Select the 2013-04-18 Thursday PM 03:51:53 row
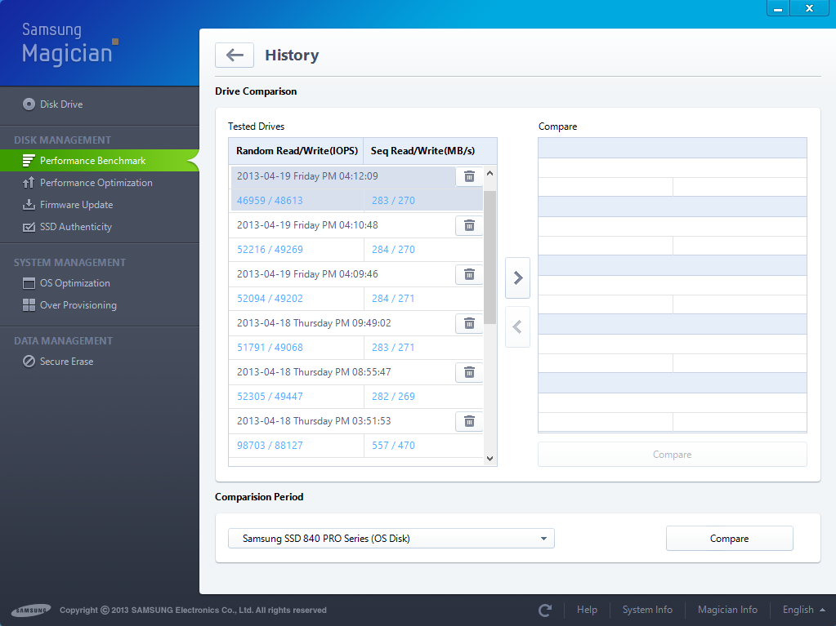The image size is (836, 626). pyautogui.click(x=342, y=421)
